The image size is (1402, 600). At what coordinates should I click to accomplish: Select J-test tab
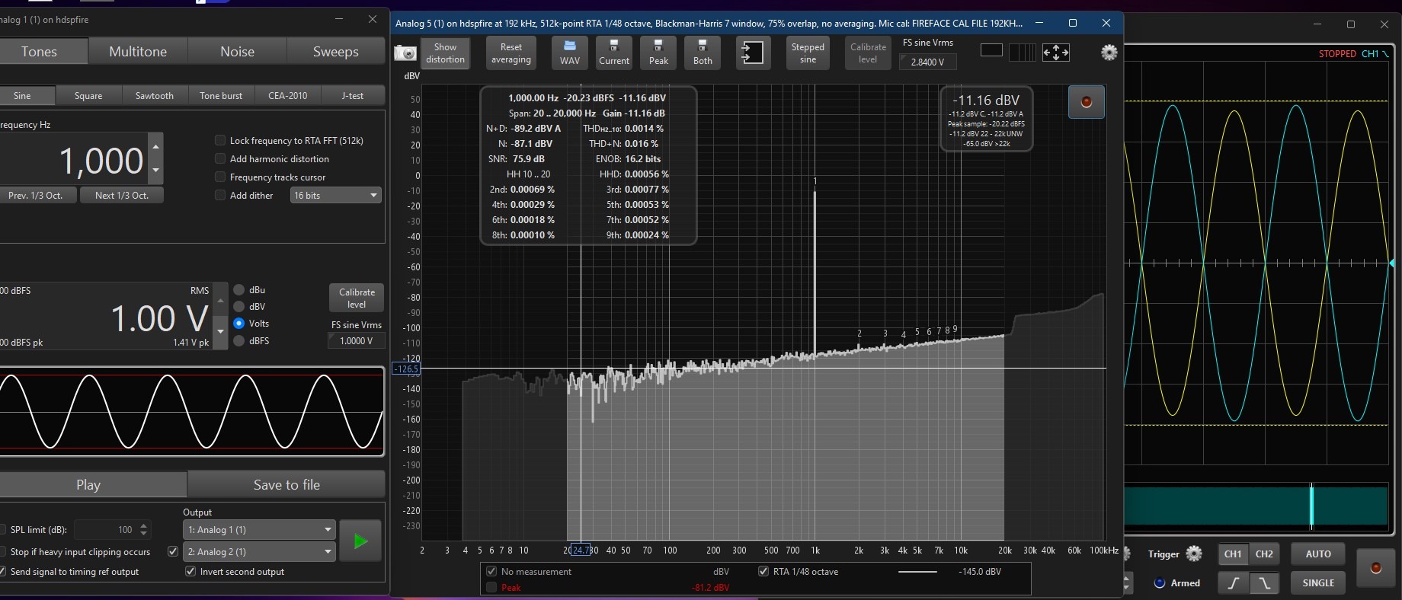click(353, 96)
